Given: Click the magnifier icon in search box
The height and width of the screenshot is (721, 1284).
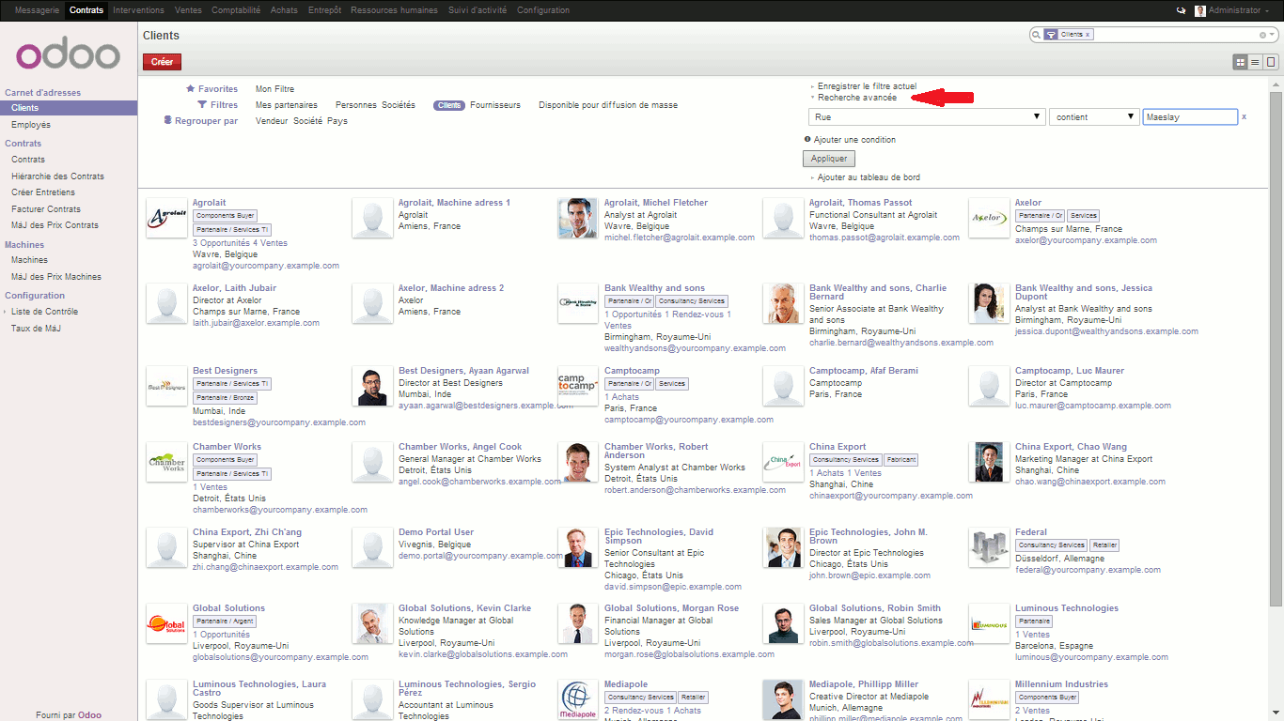Looking at the screenshot, I should tap(1037, 35).
